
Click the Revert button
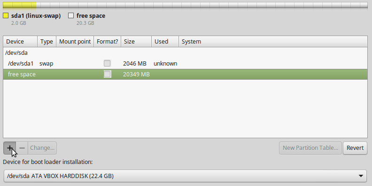point(355,148)
